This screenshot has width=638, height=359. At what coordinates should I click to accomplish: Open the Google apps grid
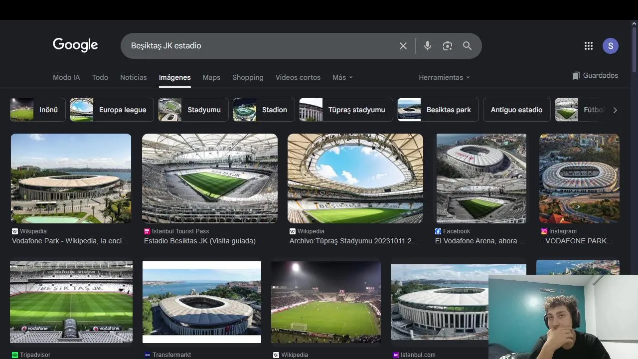coord(589,46)
